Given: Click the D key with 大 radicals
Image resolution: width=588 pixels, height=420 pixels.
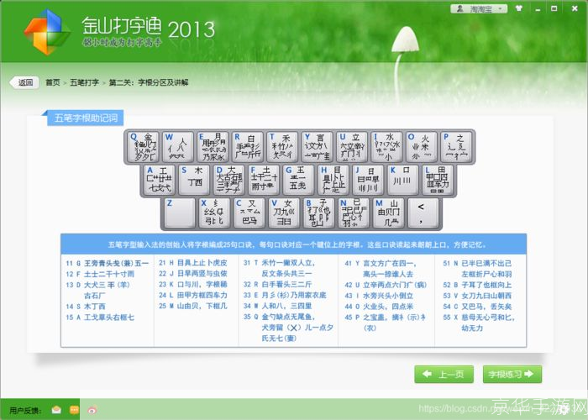Looking at the screenshot, I should pyautogui.click(x=229, y=180).
